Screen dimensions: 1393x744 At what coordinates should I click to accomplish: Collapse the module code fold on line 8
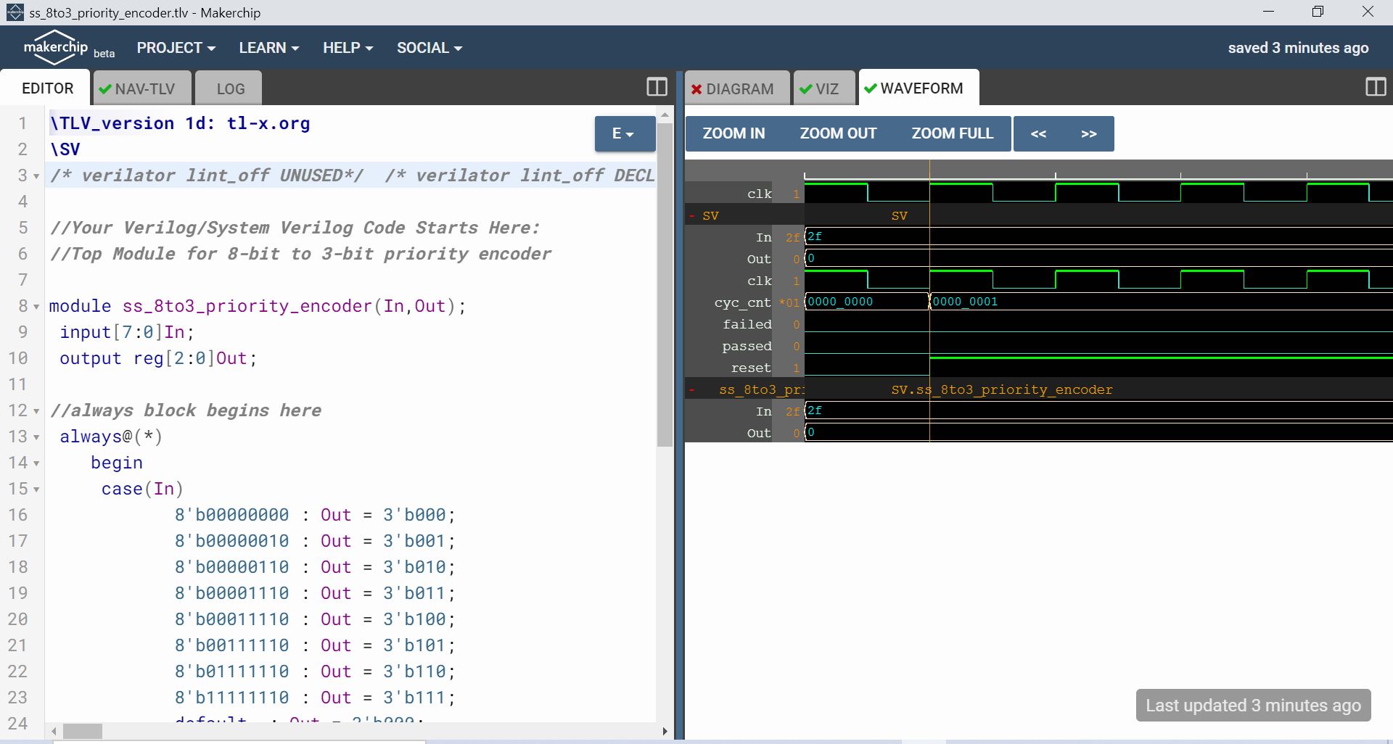click(x=35, y=307)
